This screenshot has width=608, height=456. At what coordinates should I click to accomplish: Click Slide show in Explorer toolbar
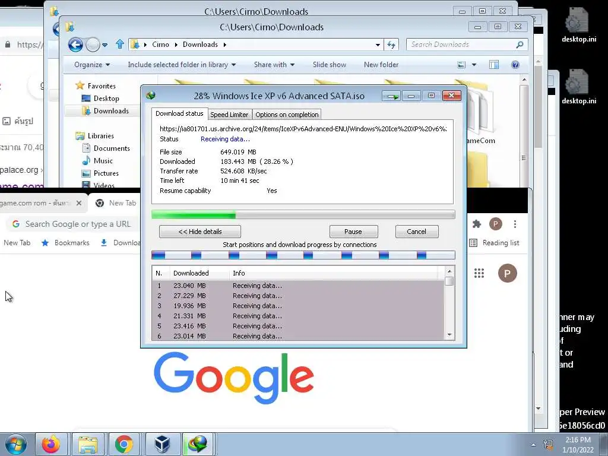tap(330, 65)
